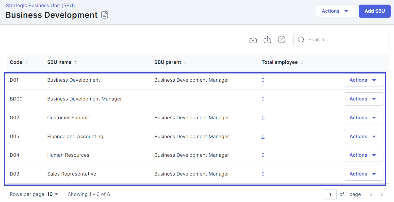Click total employee count for Business Development
Image resolution: width=394 pixels, height=202 pixels.
(x=263, y=80)
